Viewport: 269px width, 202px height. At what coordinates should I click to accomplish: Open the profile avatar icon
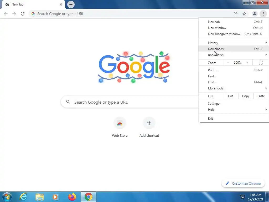pos(255,14)
